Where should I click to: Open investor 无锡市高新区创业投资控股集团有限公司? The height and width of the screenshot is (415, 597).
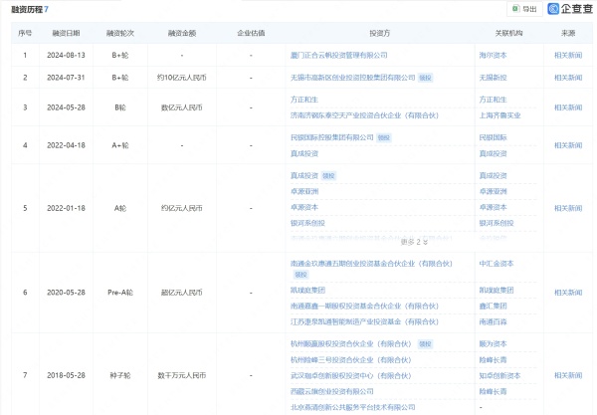point(352,78)
